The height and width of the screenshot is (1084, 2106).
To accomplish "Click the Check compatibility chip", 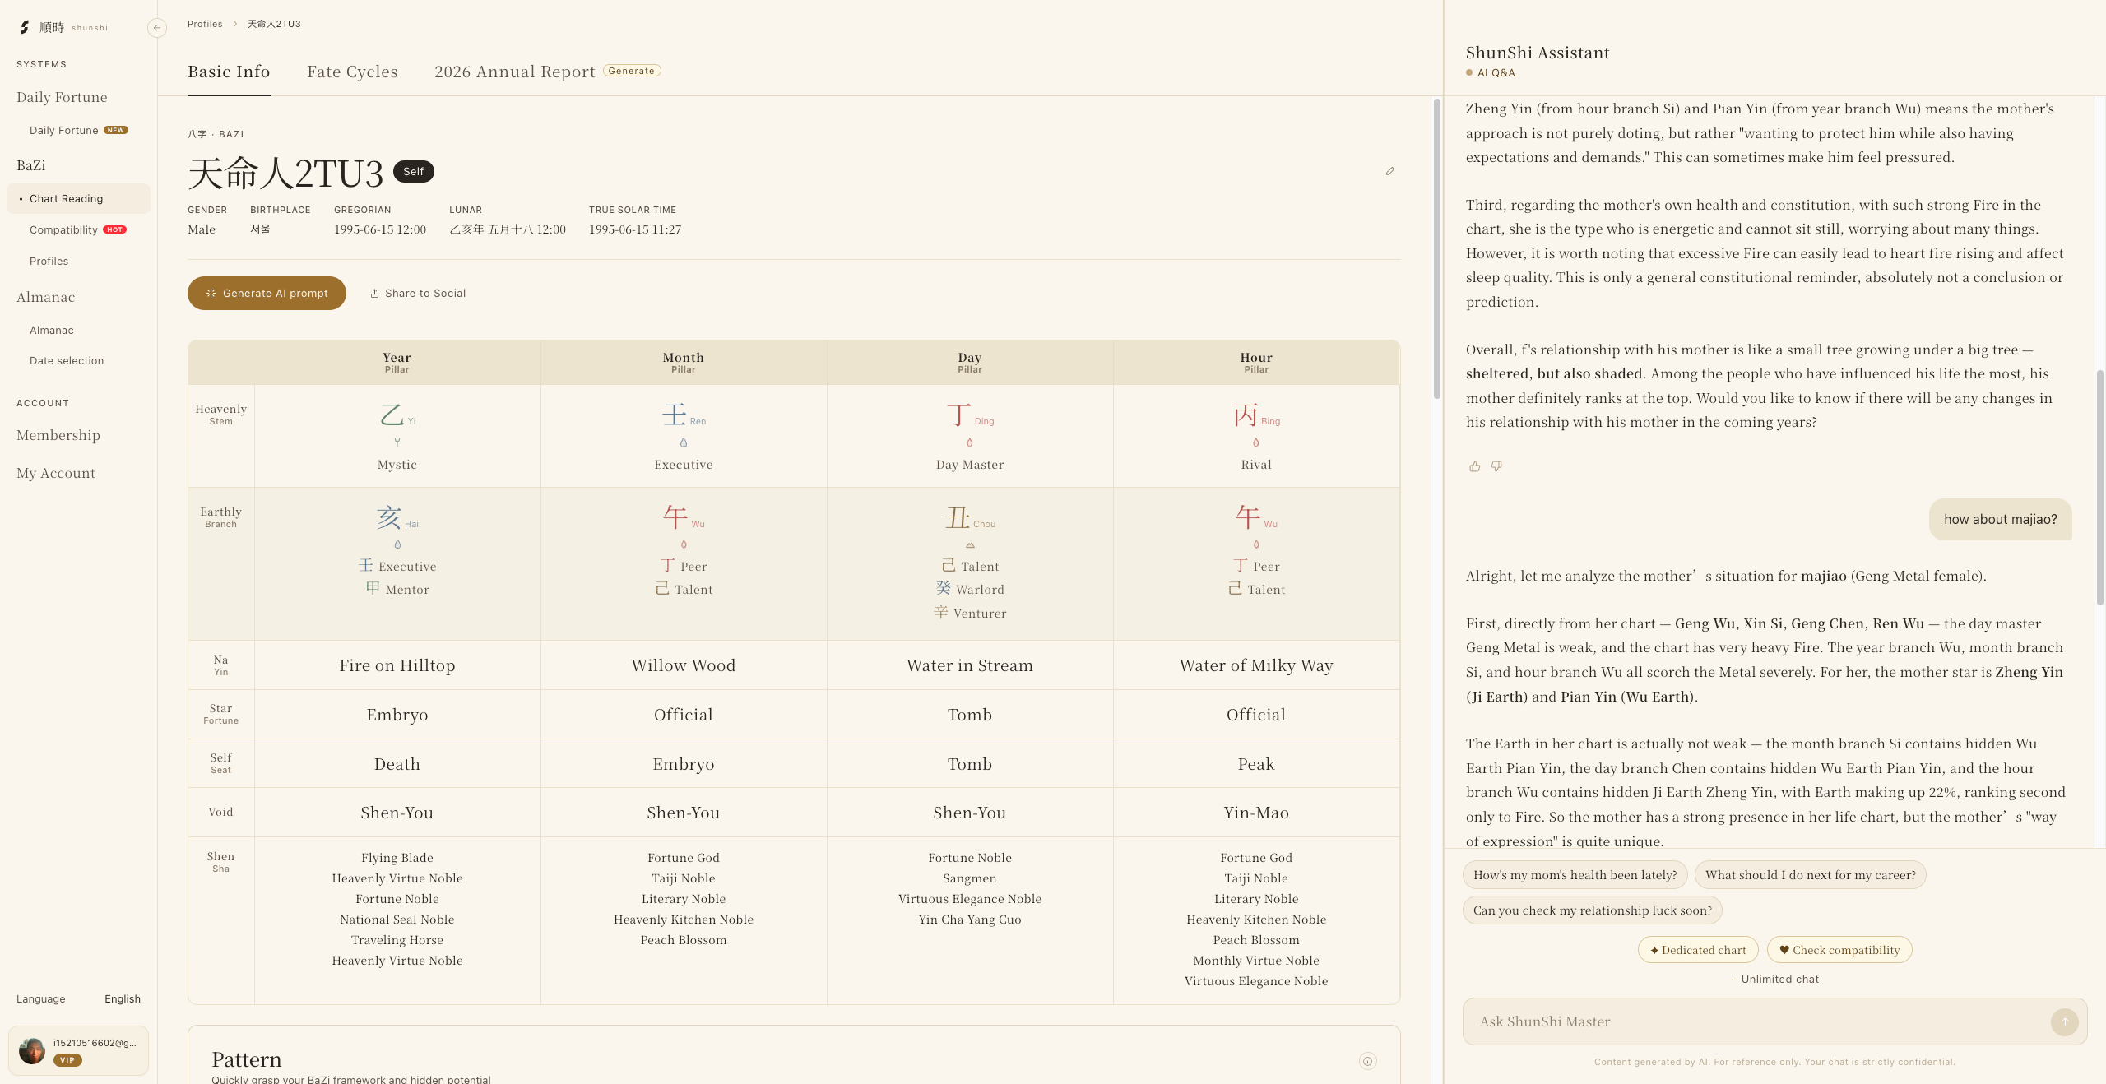I will [1839, 950].
